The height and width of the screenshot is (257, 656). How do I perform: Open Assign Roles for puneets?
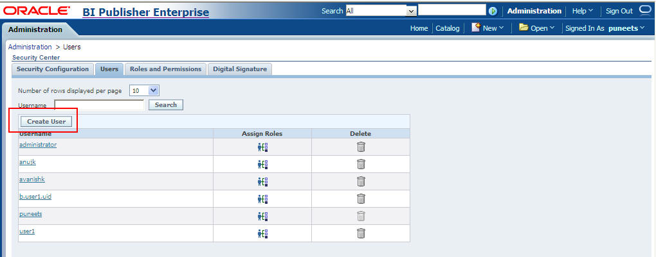pos(263,217)
